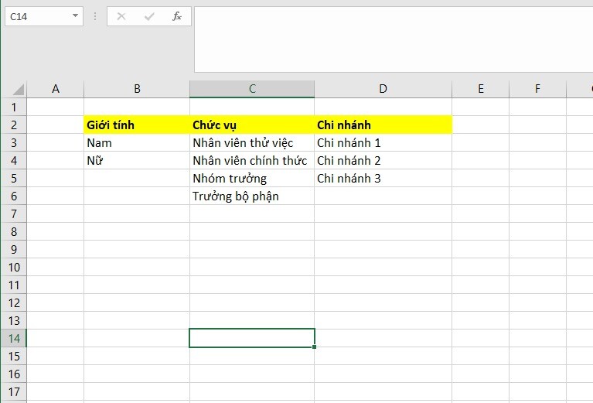
Task: Select the 'Trưởng bộ phận' cell
Action: coord(252,196)
